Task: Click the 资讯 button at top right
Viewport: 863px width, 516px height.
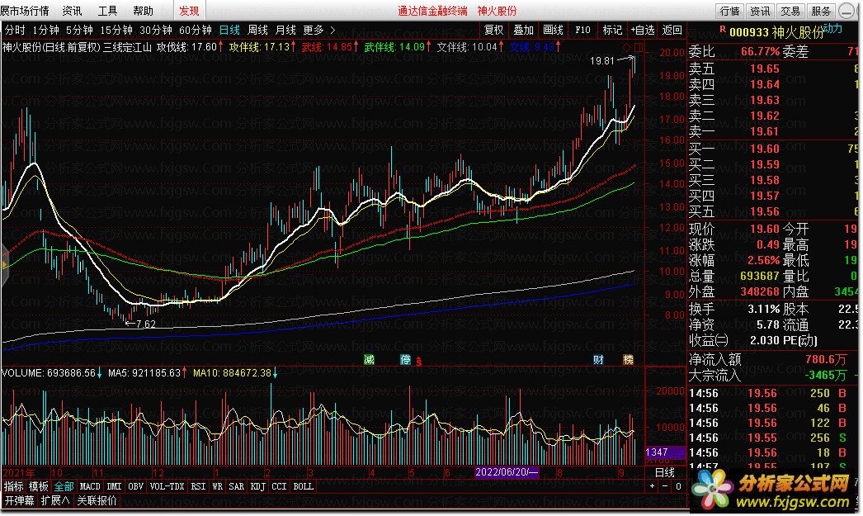Action: coord(760,11)
